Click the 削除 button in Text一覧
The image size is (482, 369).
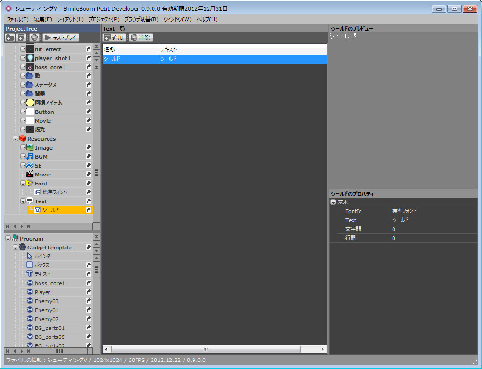pyautogui.click(x=141, y=38)
